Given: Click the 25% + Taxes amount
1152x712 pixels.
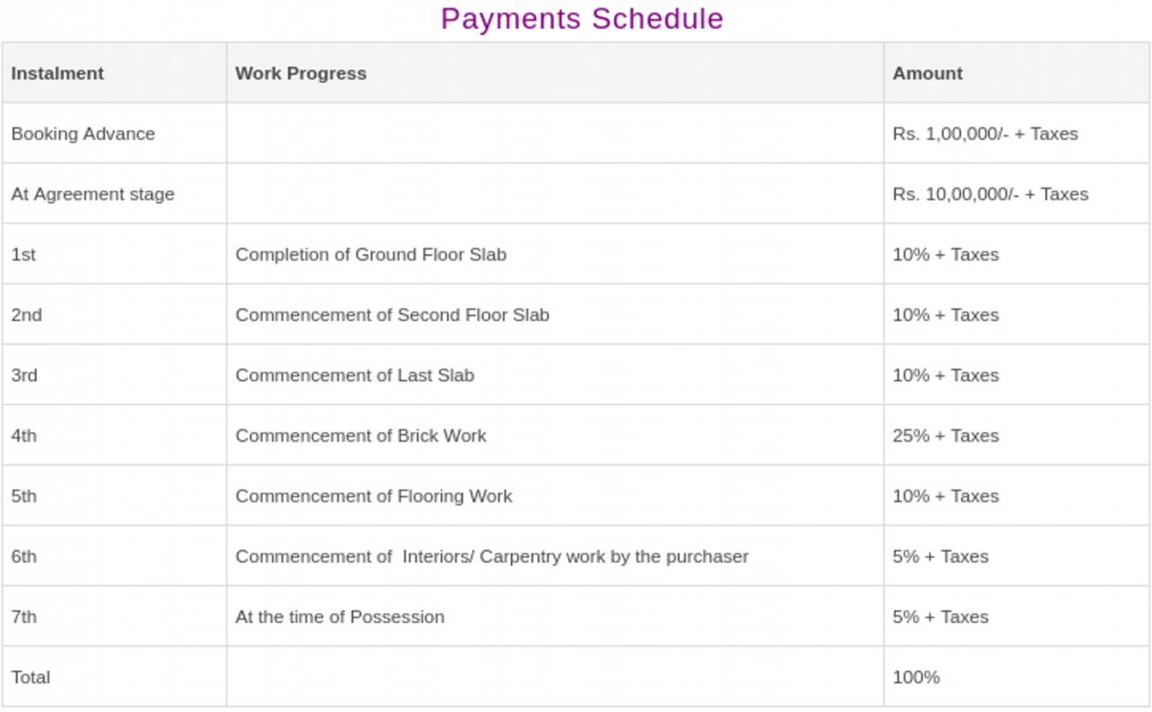Looking at the screenshot, I should tap(945, 436).
